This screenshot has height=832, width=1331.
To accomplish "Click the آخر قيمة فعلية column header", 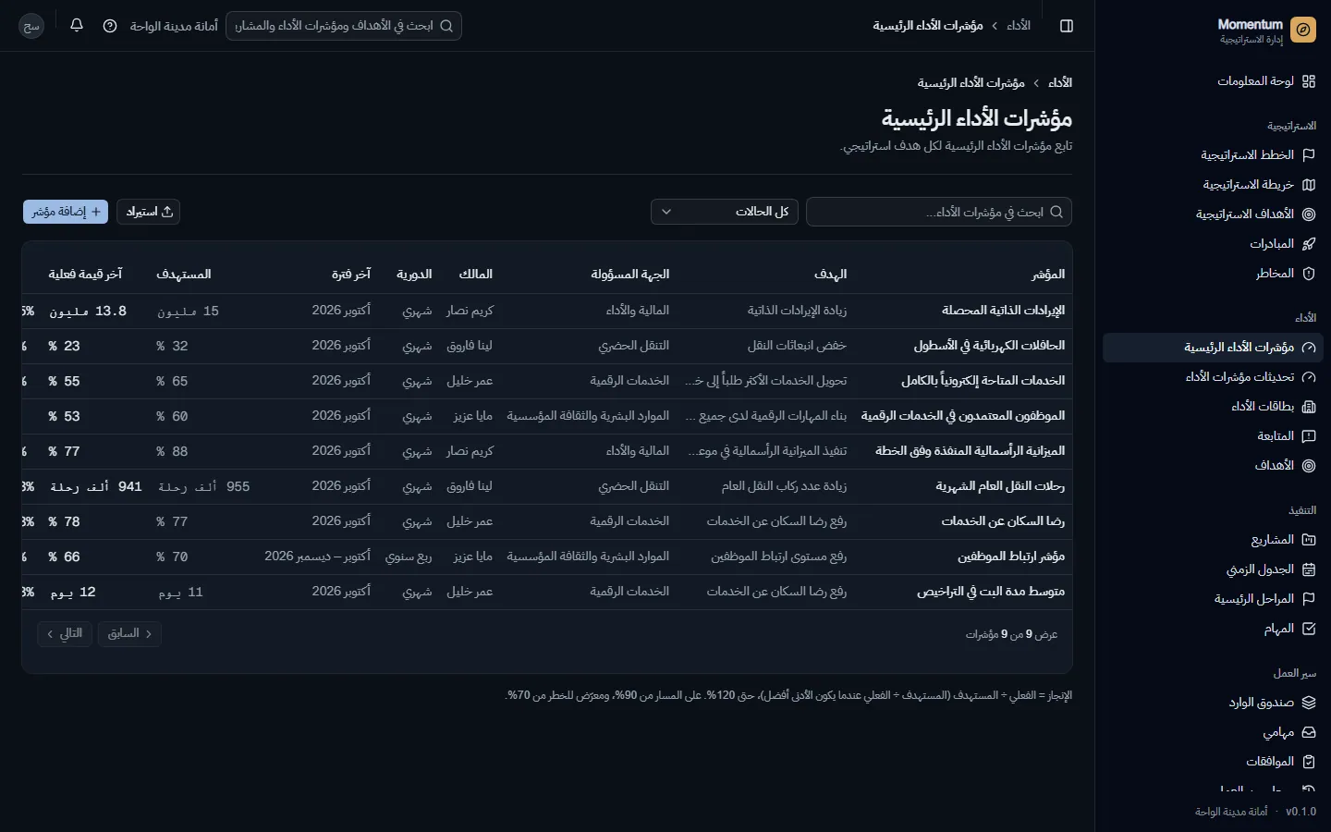I will point(85,275).
